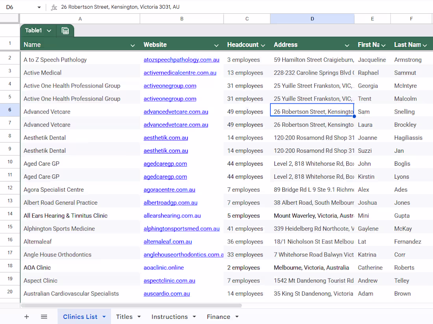The height and width of the screenshot is (324, 433).
Task: Open the atozspeechpathology.com.au link
Action: coord(181,59)
